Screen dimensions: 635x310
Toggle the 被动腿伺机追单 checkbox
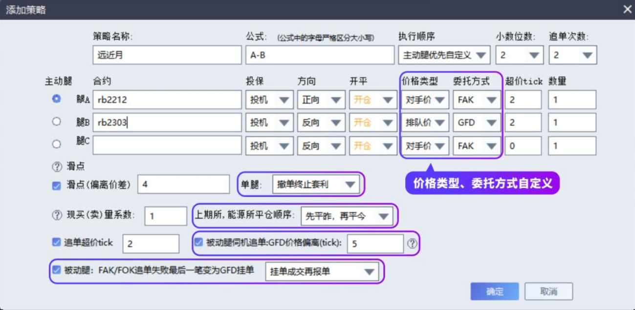(198, 242)
